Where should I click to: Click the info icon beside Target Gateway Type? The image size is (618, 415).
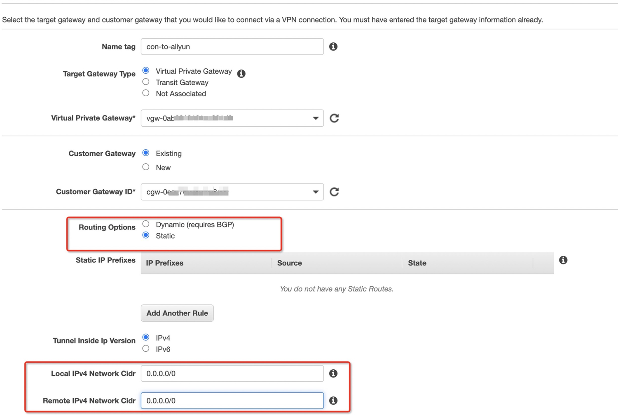241,74
